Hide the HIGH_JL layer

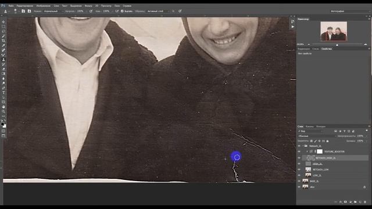click(x=299, y=164)
